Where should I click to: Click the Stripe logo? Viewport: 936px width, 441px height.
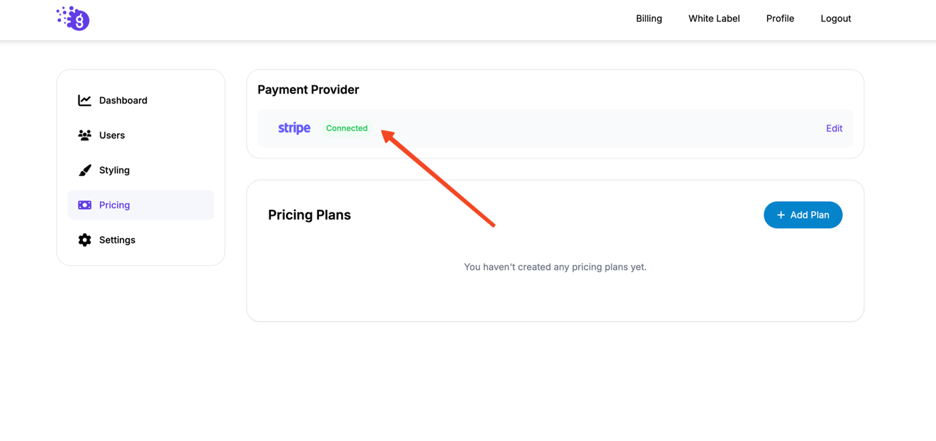[x=294, y=128]
